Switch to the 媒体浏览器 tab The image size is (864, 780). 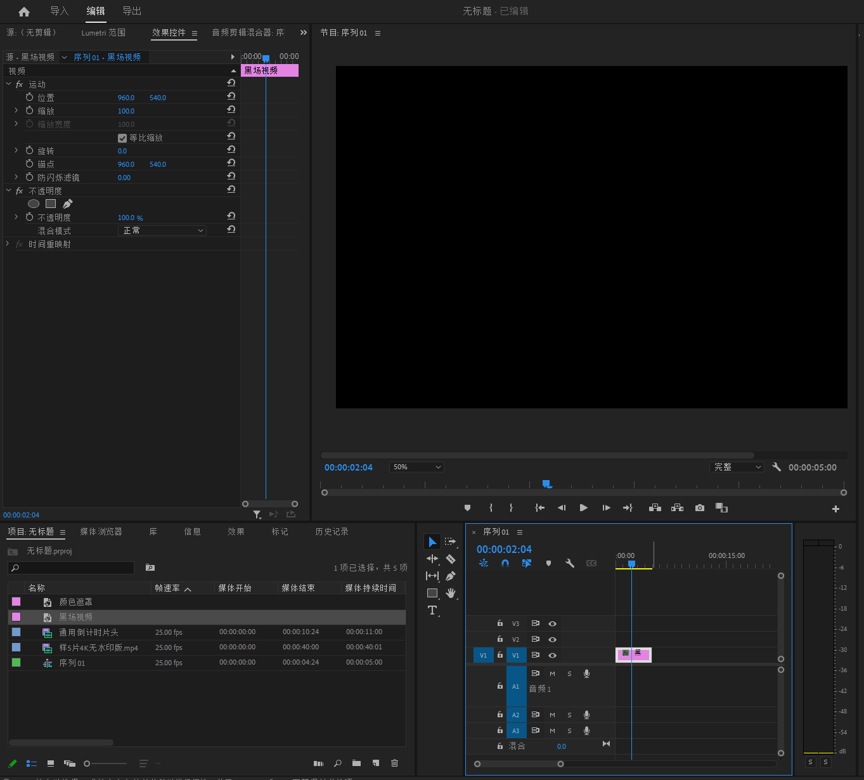point(101,531)
